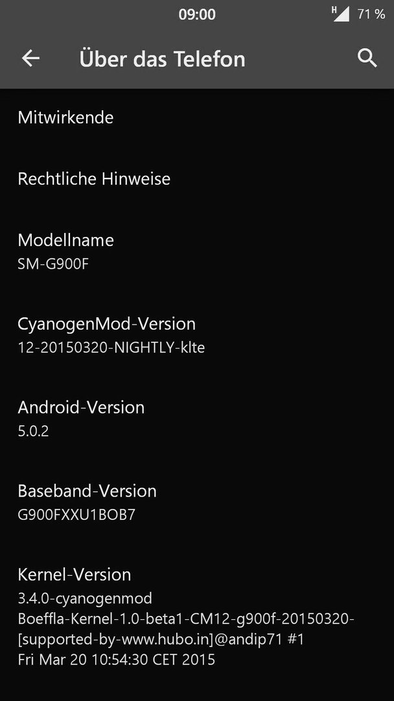Tap the mobile signal strength icon
This screenshot has width=394, height=701.
tap(341, 14)
